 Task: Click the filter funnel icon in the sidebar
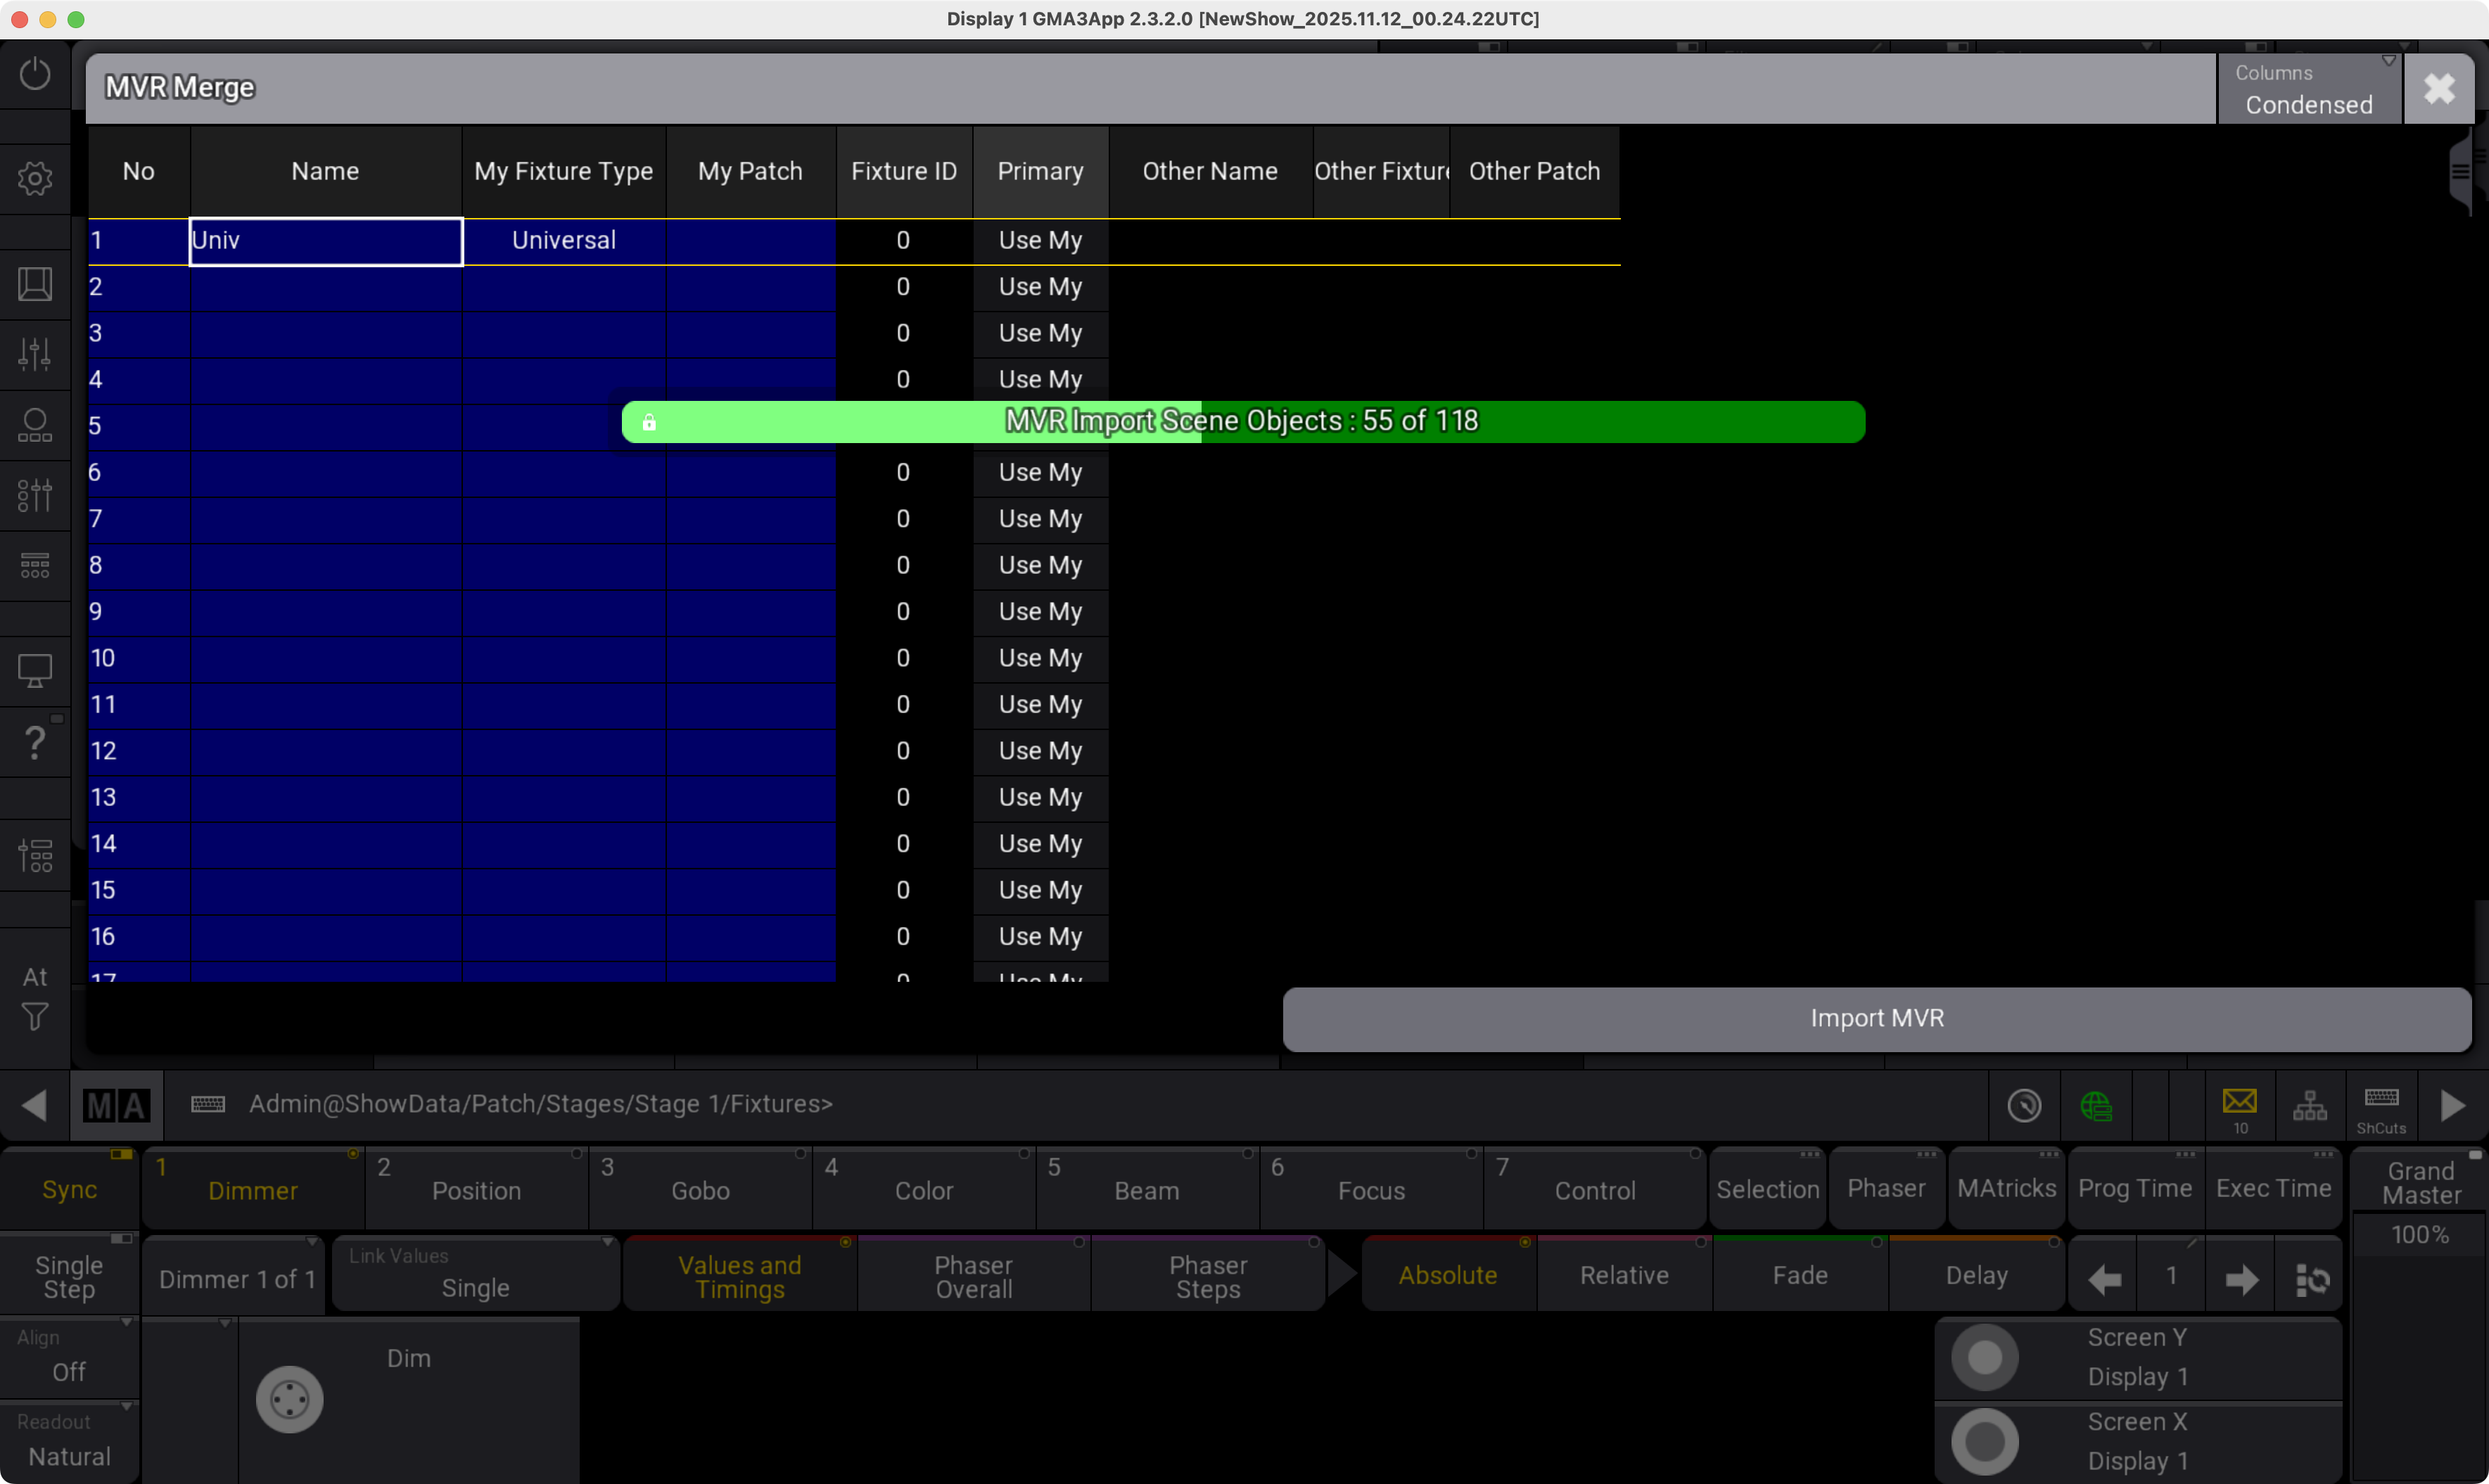pos(35,1017)
